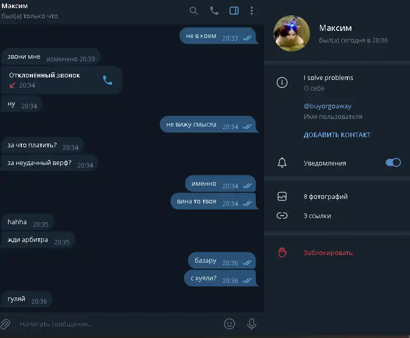Toggle the side info panel icon

(x=234, y=11)
